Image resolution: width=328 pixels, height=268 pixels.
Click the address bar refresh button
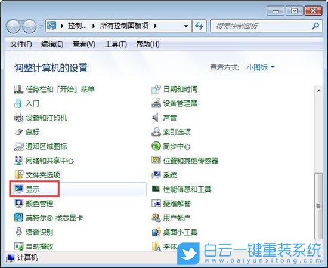click(x=199, y=26)
